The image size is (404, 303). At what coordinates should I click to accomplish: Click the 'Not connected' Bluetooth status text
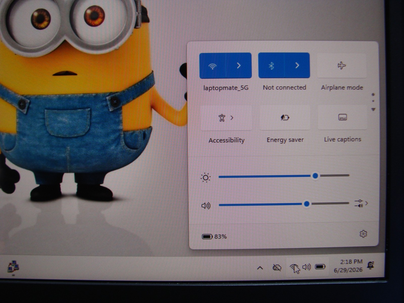click(284, 88)
